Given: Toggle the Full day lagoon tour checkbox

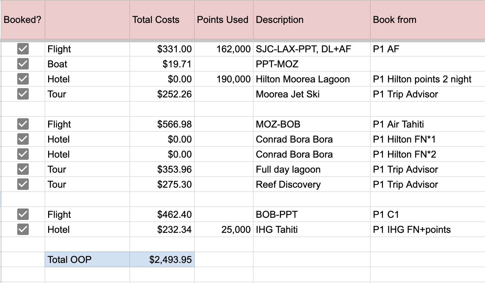Looking at the screenshot, I should click(x=23, y=169).
